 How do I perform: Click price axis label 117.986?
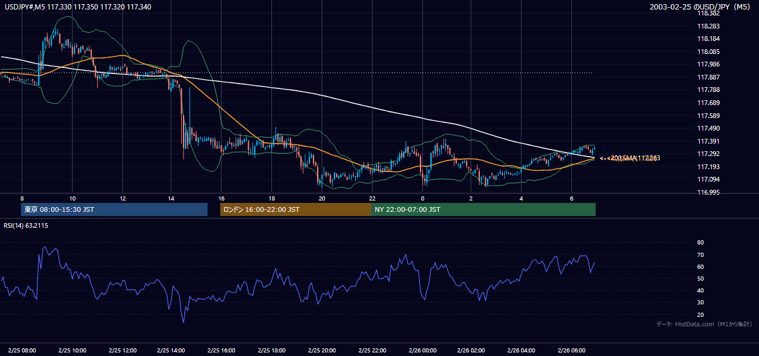(709, 64)
